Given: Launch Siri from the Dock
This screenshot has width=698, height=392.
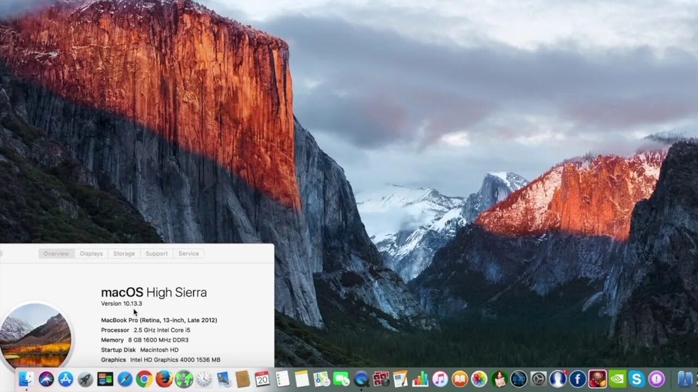Looking at the screenshot, I should pyautogui.click(x=46, y=378).
